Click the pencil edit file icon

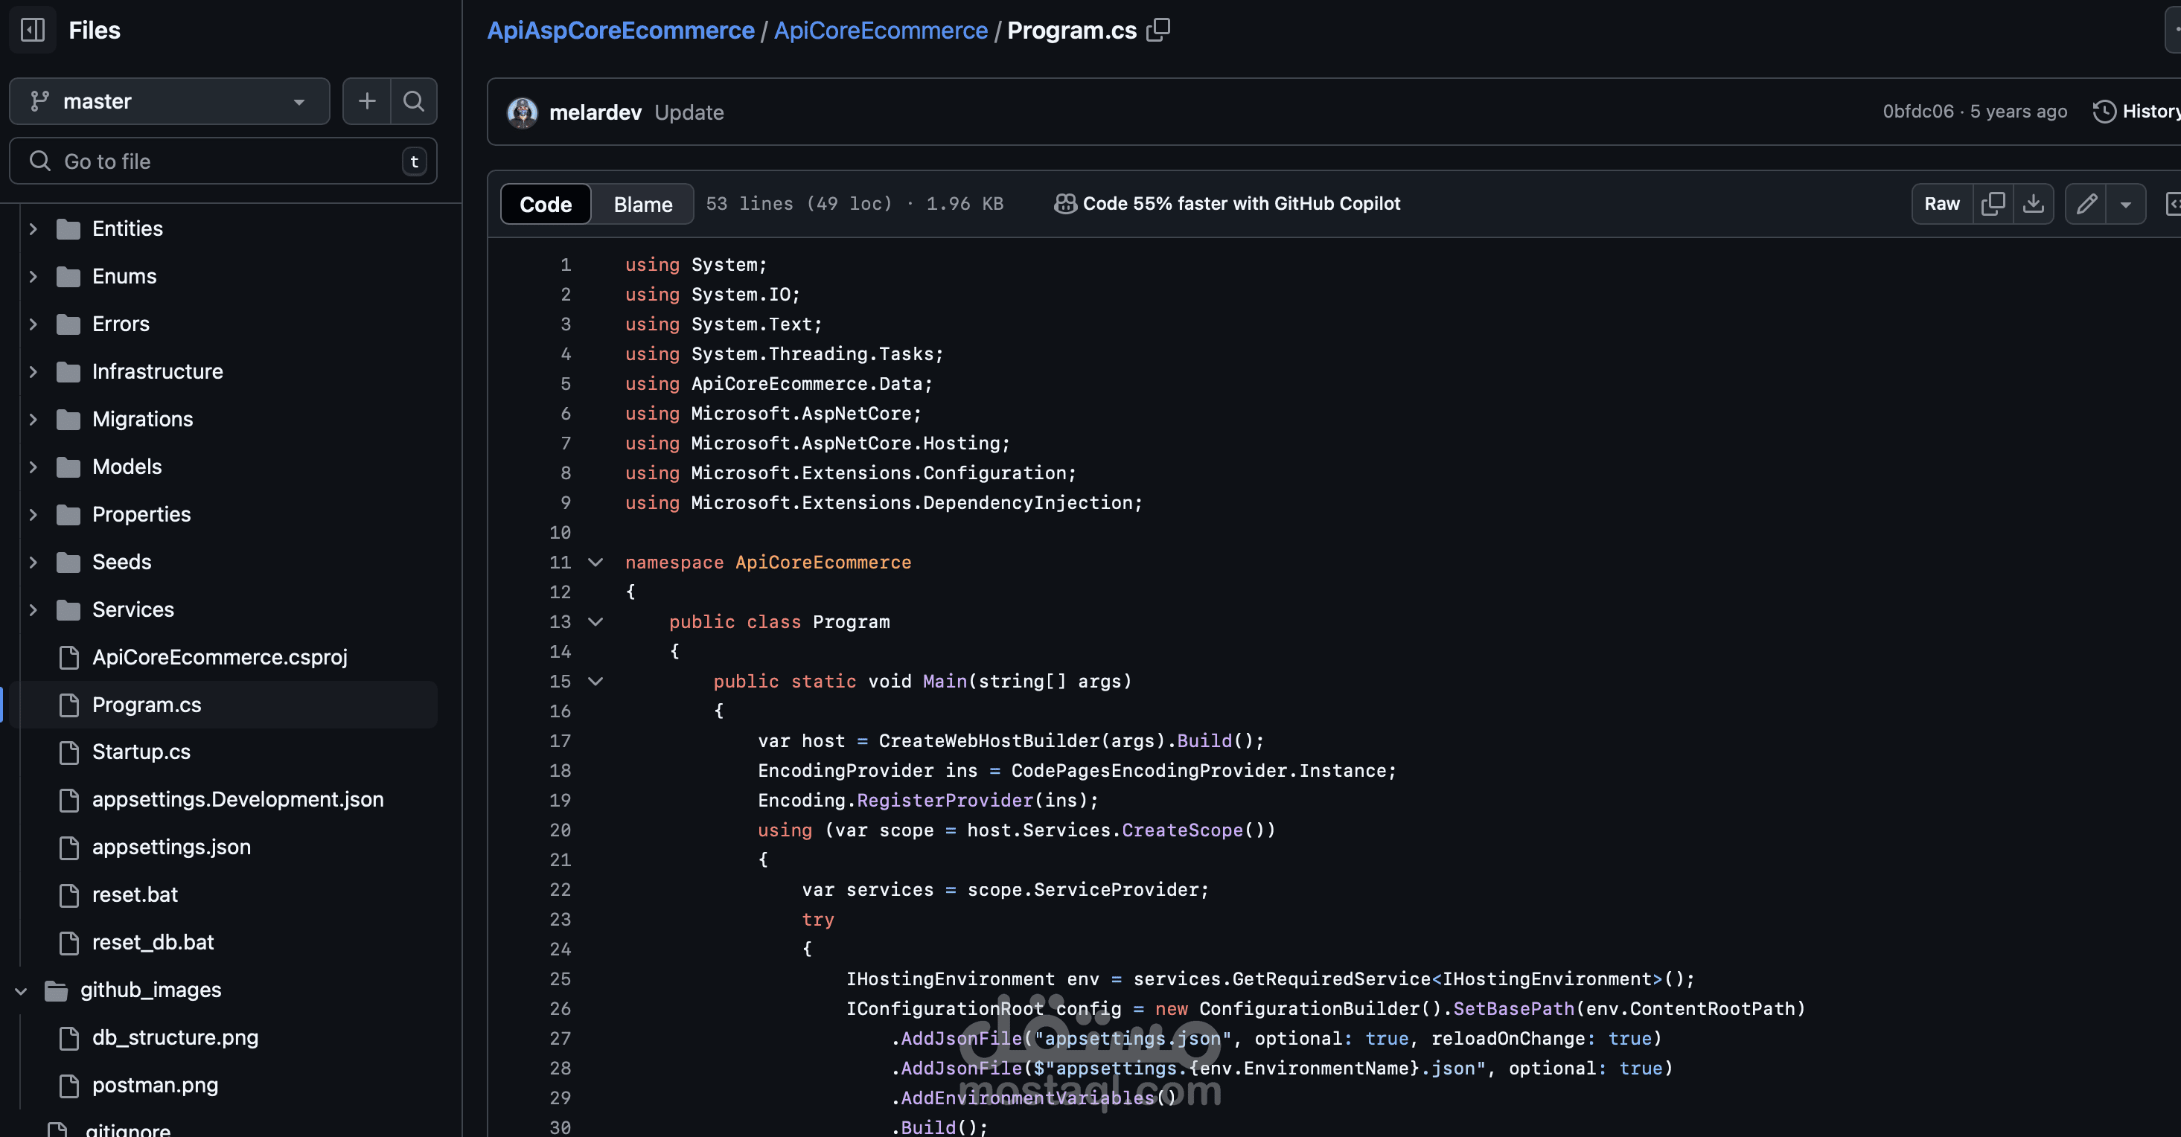tap(2086, 204)
